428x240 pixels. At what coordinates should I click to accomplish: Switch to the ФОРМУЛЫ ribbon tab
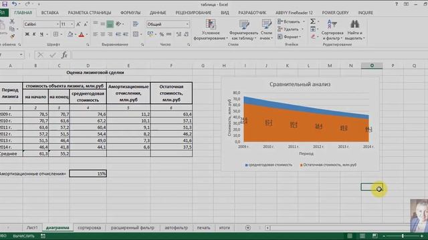130,13
